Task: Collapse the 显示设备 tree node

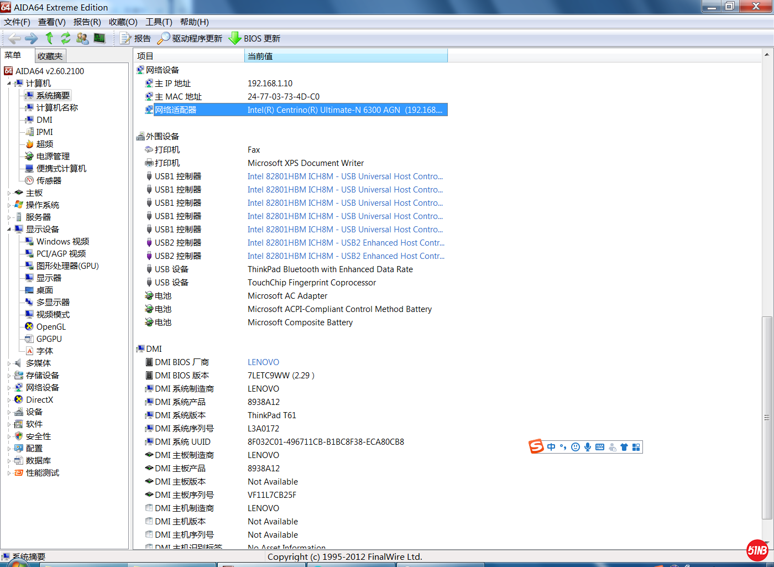Action: click(9, 230)
